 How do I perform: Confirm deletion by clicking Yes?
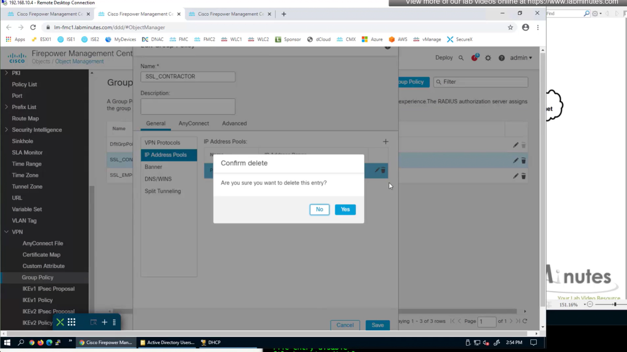pyautogui.click(x=345, y=209)
